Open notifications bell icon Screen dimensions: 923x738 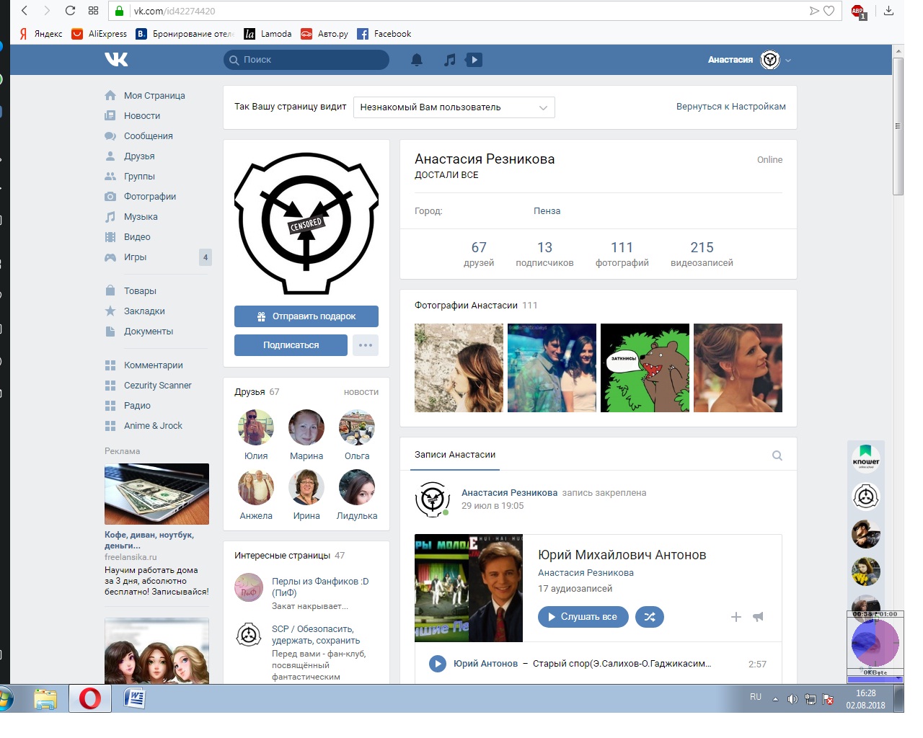tap(417, 60)
